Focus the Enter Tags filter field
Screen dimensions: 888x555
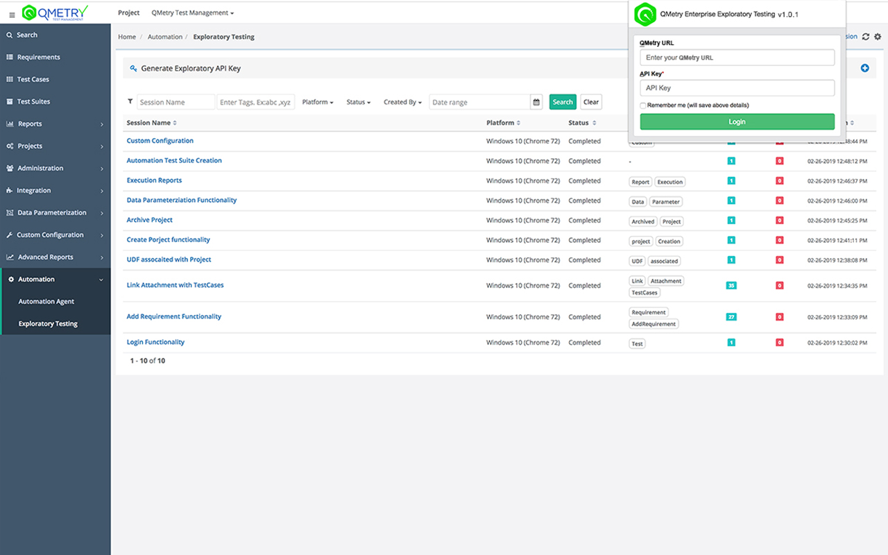pos(256,102)
